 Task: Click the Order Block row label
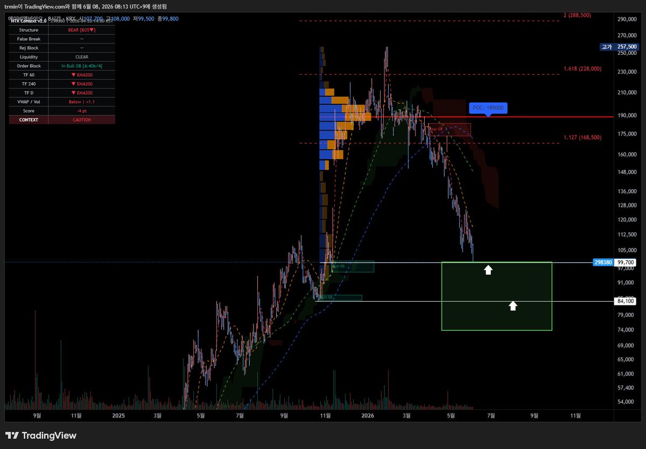pyautogui.click(x=29, y=66)
